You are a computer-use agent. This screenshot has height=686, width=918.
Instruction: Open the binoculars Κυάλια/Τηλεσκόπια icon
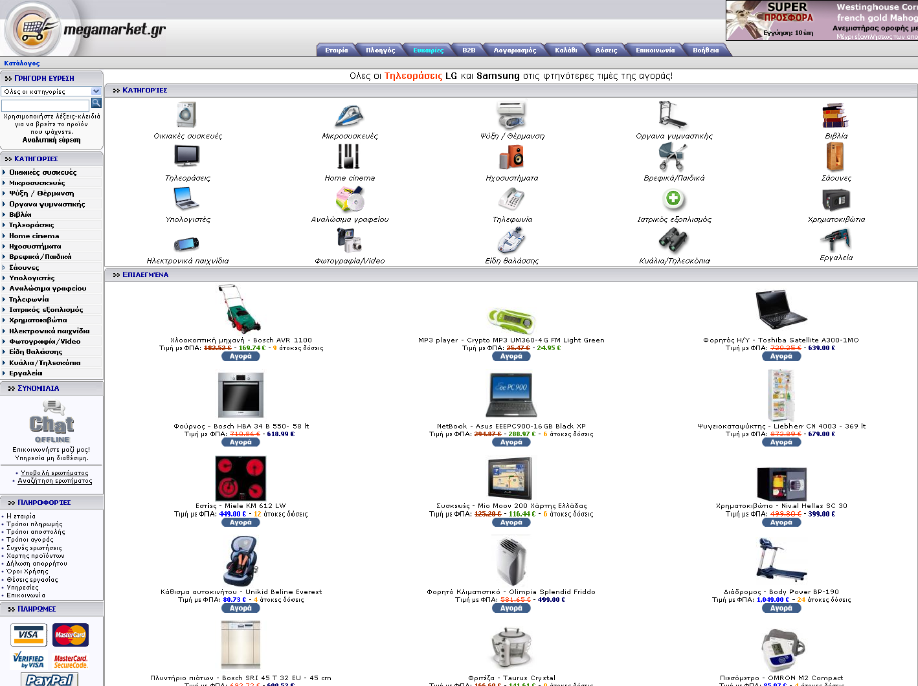coord(673,241)
